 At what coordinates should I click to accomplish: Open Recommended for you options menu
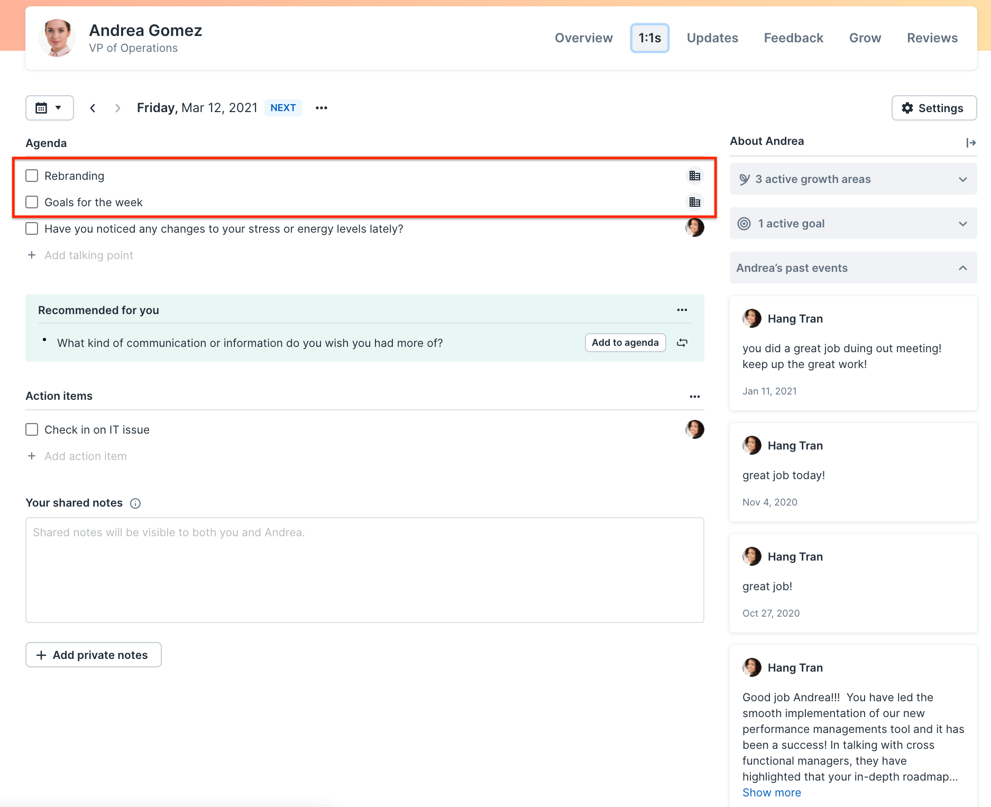tap(682, 310)
